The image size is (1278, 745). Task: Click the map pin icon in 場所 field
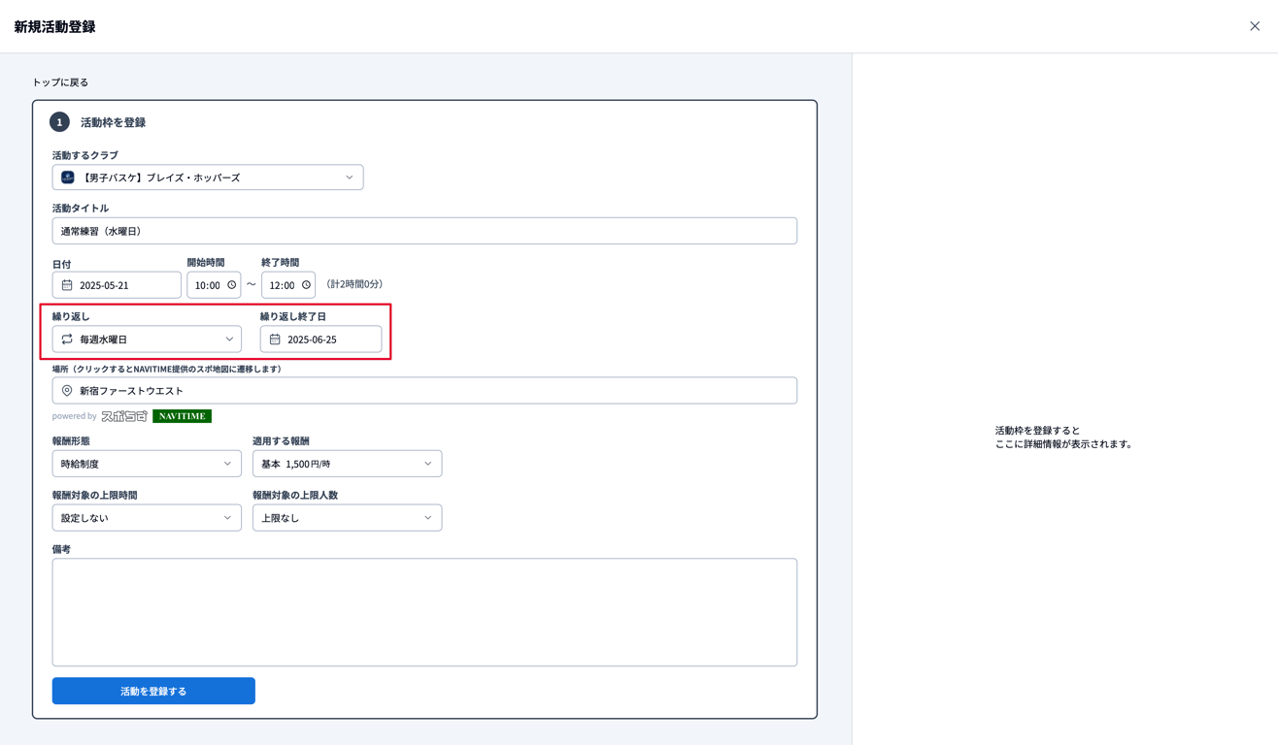click(67, 391)
